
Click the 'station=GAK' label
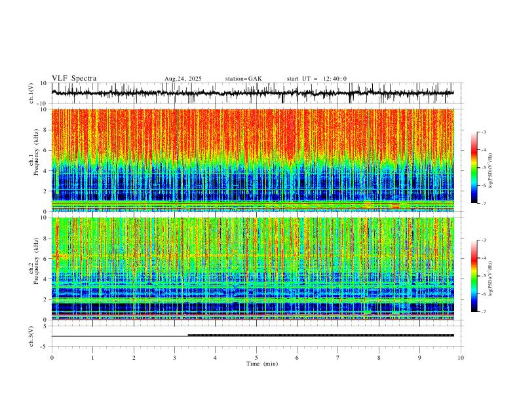pyautogui.click(x=243, y=79)
